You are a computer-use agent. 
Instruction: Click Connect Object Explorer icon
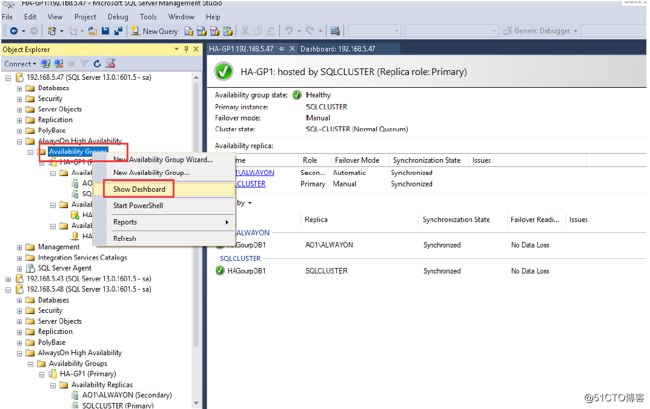pyautogui.click(x=45, y=64)
